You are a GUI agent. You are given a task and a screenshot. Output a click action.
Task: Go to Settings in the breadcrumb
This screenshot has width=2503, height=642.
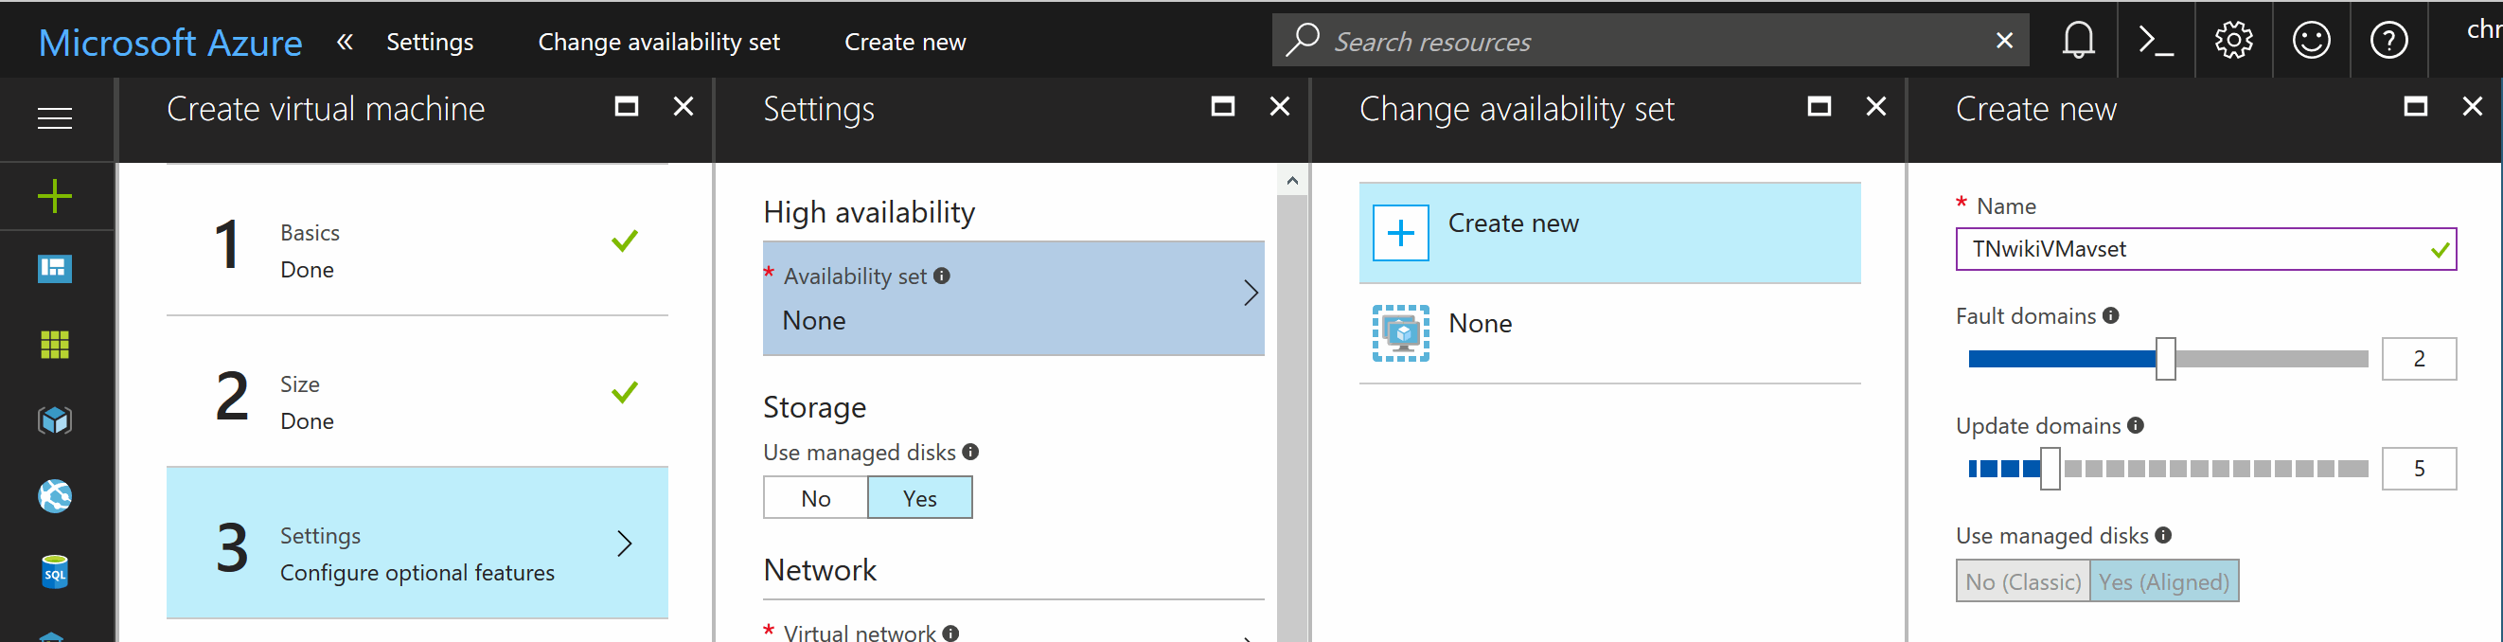[x=431, y=42]
